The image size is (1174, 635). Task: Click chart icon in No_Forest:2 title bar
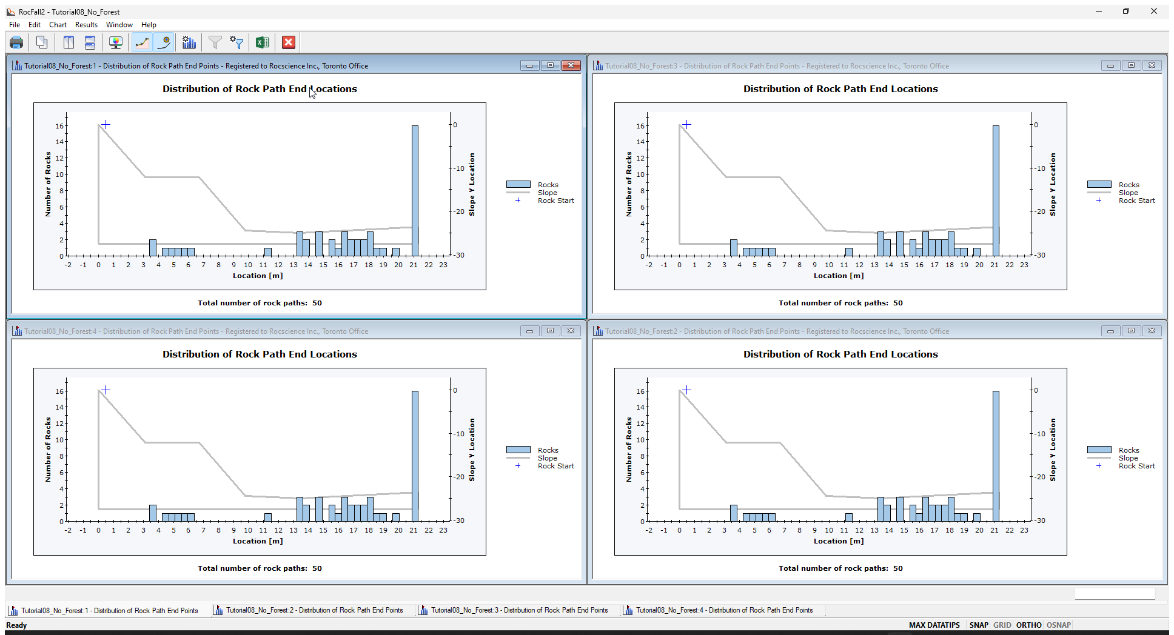[598, 331]
